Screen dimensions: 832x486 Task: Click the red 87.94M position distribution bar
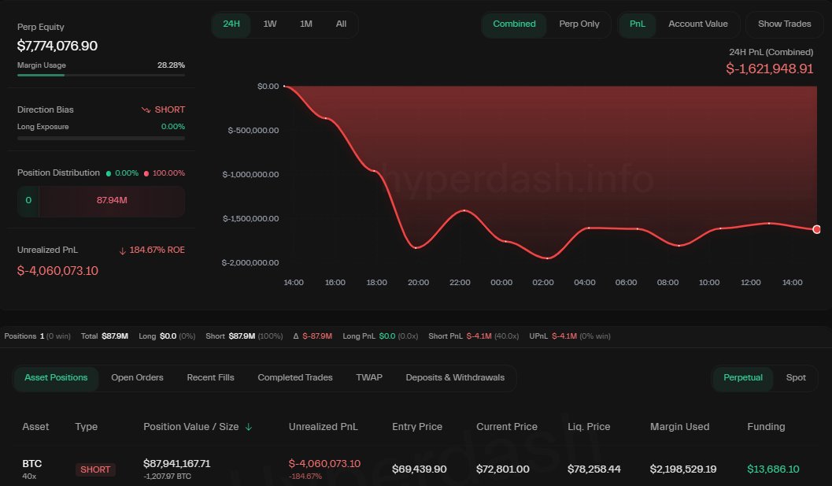[112, 201]
